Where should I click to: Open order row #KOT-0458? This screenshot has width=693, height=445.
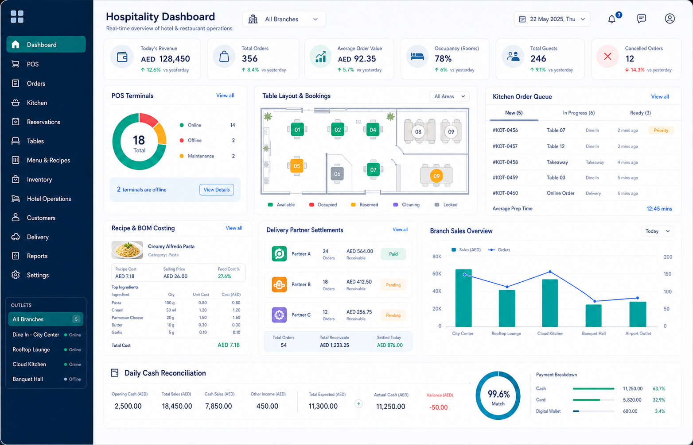click(583, 162)
